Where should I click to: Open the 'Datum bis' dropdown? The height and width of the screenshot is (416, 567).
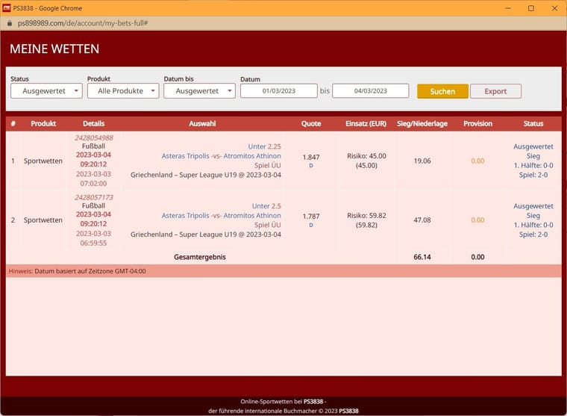pos(199,91)
